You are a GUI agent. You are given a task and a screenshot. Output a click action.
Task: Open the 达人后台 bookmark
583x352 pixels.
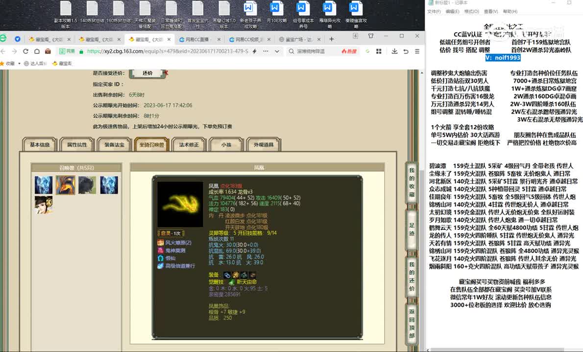[x=35, y=64]
